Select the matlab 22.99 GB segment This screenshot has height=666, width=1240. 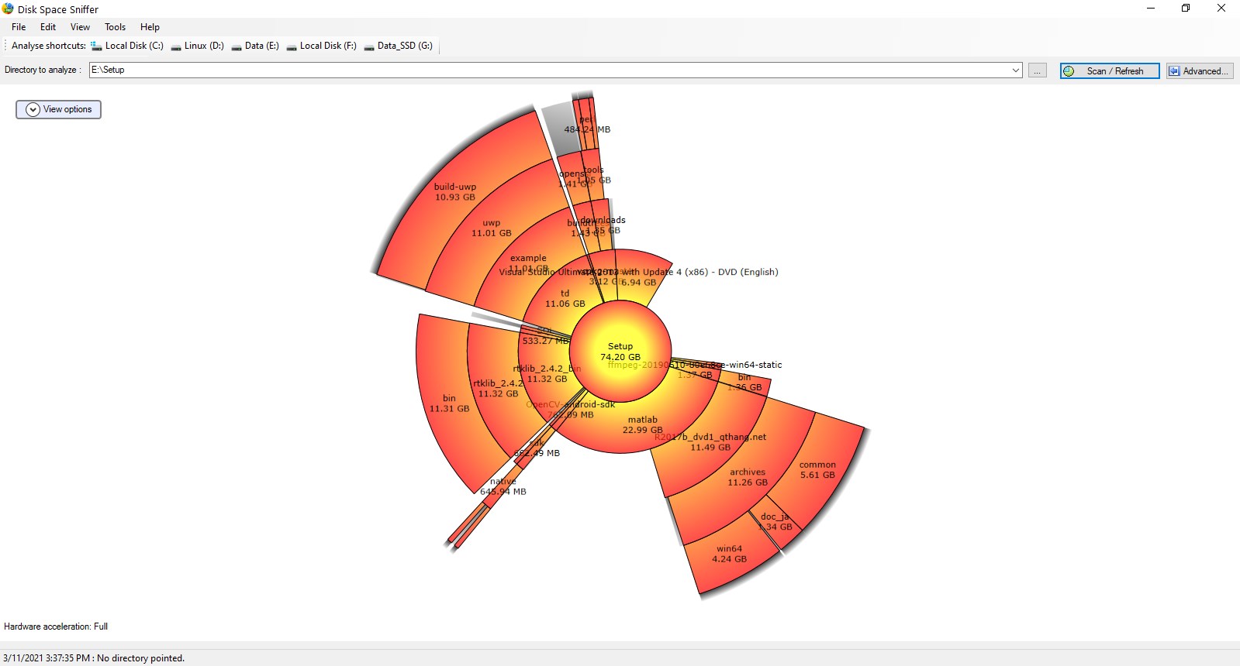click(642, 424)
